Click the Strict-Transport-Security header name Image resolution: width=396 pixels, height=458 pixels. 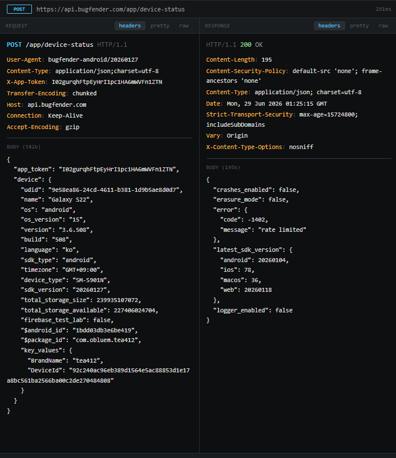coord(249,114)
